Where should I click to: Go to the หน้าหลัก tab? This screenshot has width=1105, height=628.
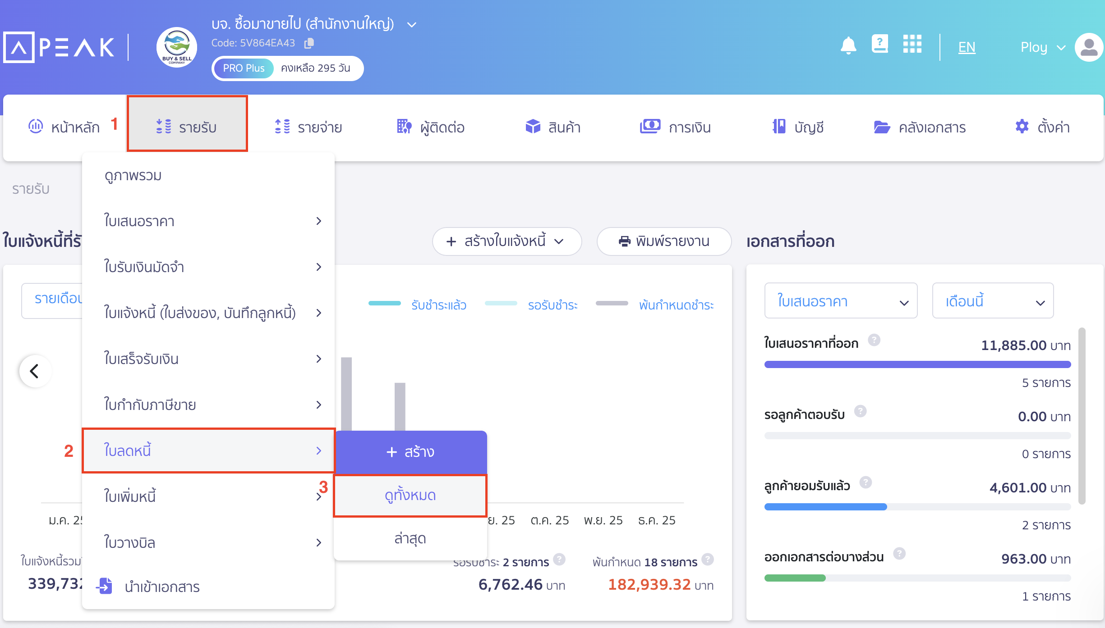point(64,127)
